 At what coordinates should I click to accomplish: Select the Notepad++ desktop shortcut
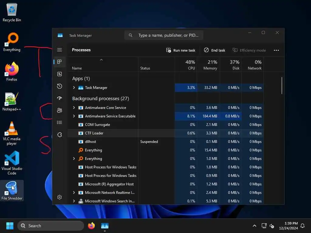[12, 101]
